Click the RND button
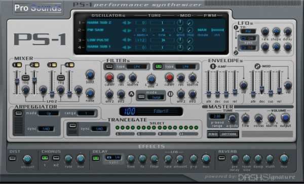 click(x=213, y=134)
